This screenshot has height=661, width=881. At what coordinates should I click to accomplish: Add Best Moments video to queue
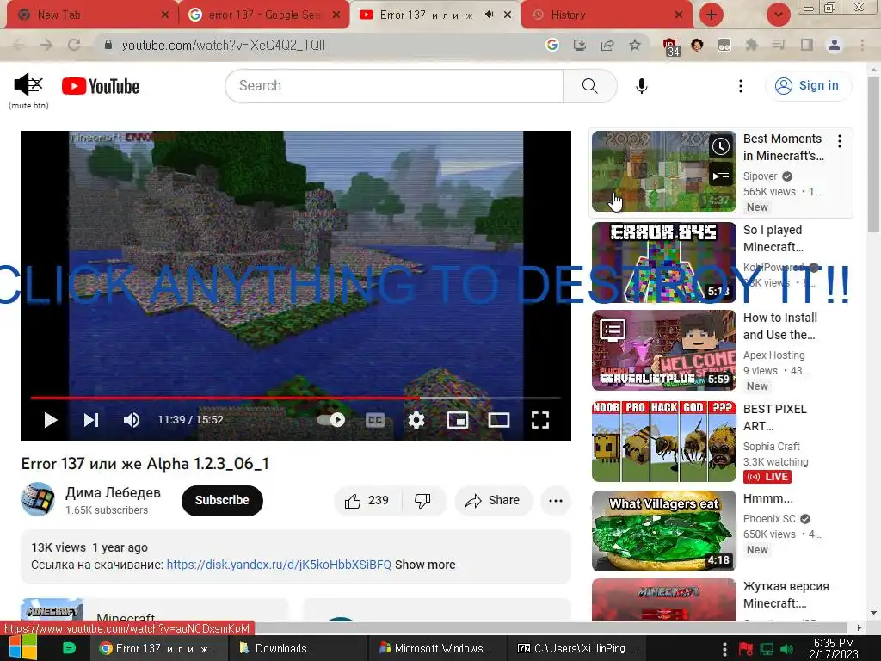pyautogui.click(x=720, y=175)
